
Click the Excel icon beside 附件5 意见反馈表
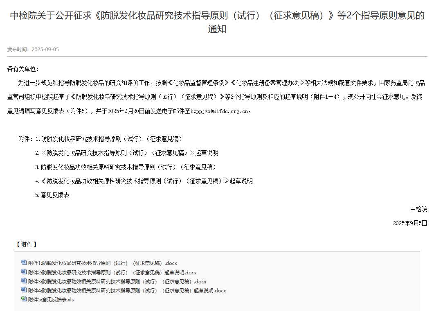pos(24,299)
